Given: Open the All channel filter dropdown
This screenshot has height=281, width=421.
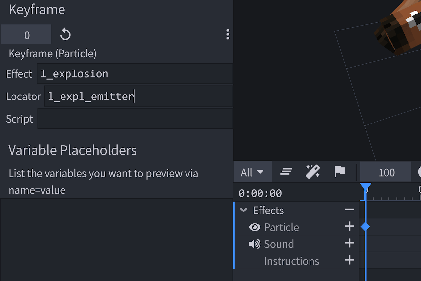Looking at the screenshot, I should (253, 171).
